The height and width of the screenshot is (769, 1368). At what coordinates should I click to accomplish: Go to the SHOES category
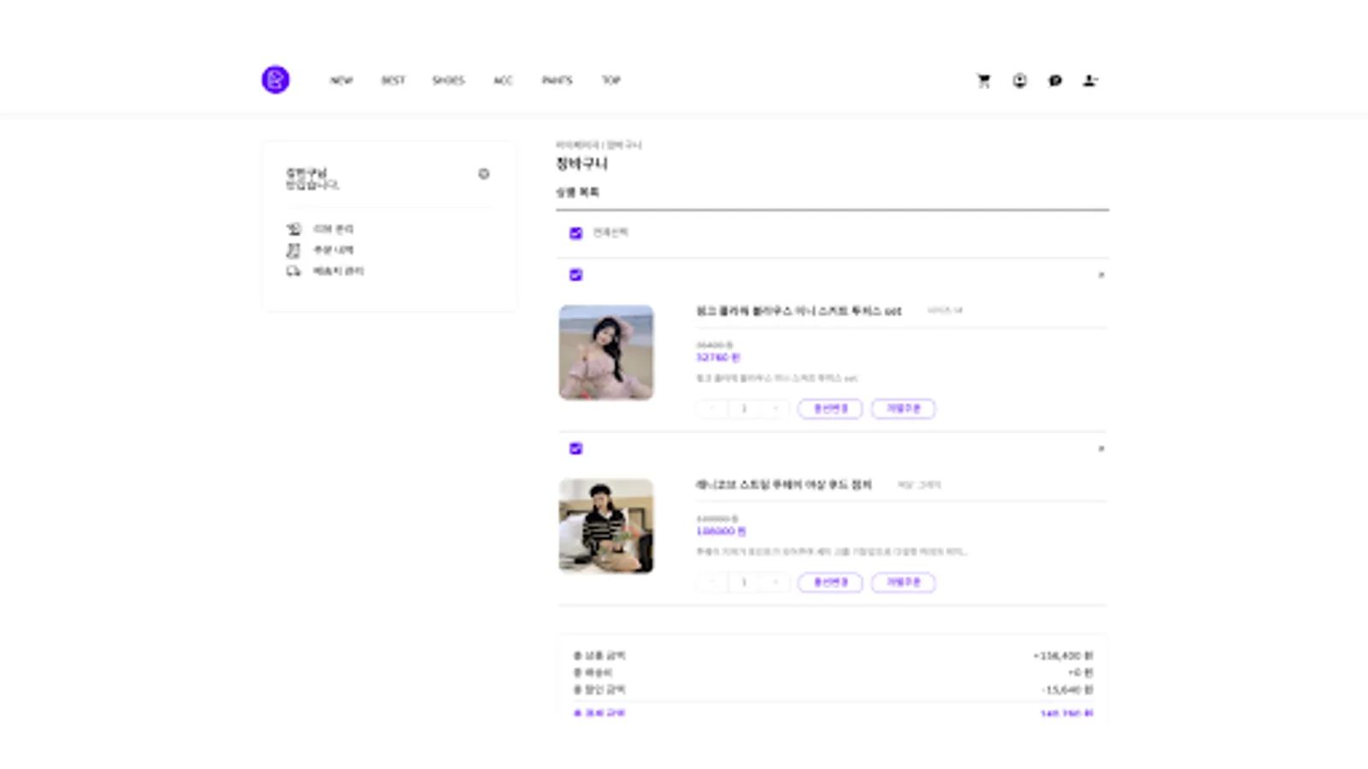point(448,80)
